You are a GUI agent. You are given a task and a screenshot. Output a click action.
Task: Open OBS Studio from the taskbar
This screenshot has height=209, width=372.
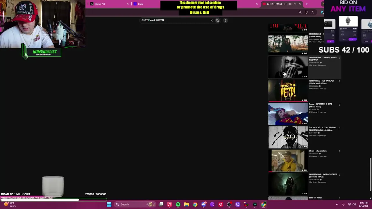229,204
